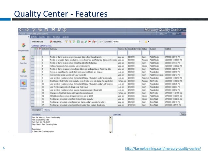Open the Requirements module in sidebar
Image resolution: width=208 pixels, height=156 pixels.
(x=23, y=47)
